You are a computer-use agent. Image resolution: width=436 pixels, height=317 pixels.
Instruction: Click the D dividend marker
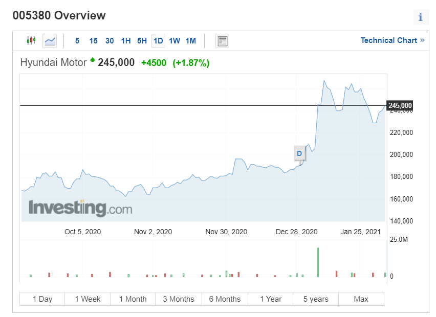pos(299,153)
